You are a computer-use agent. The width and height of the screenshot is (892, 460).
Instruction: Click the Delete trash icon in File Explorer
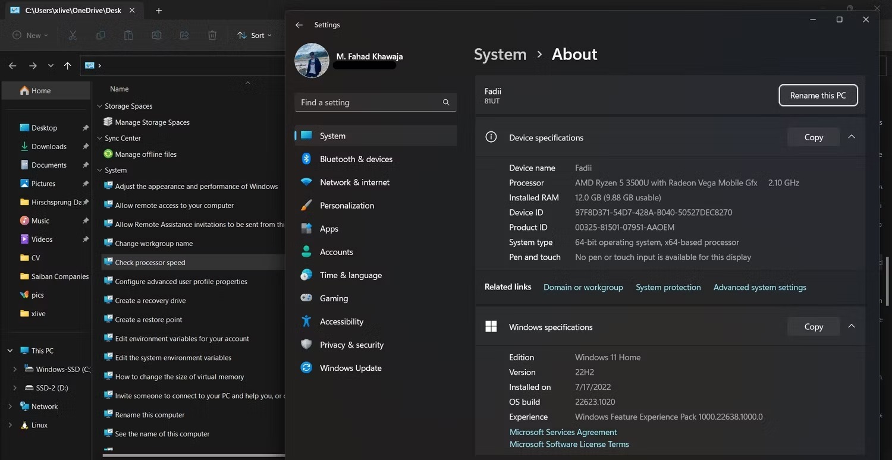tap(212, 36)
